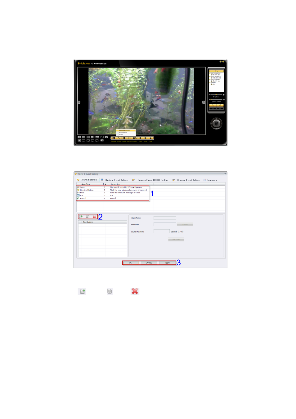Switch to the 2x2 split view layout

pyautogui.click(x=79, y=137)
